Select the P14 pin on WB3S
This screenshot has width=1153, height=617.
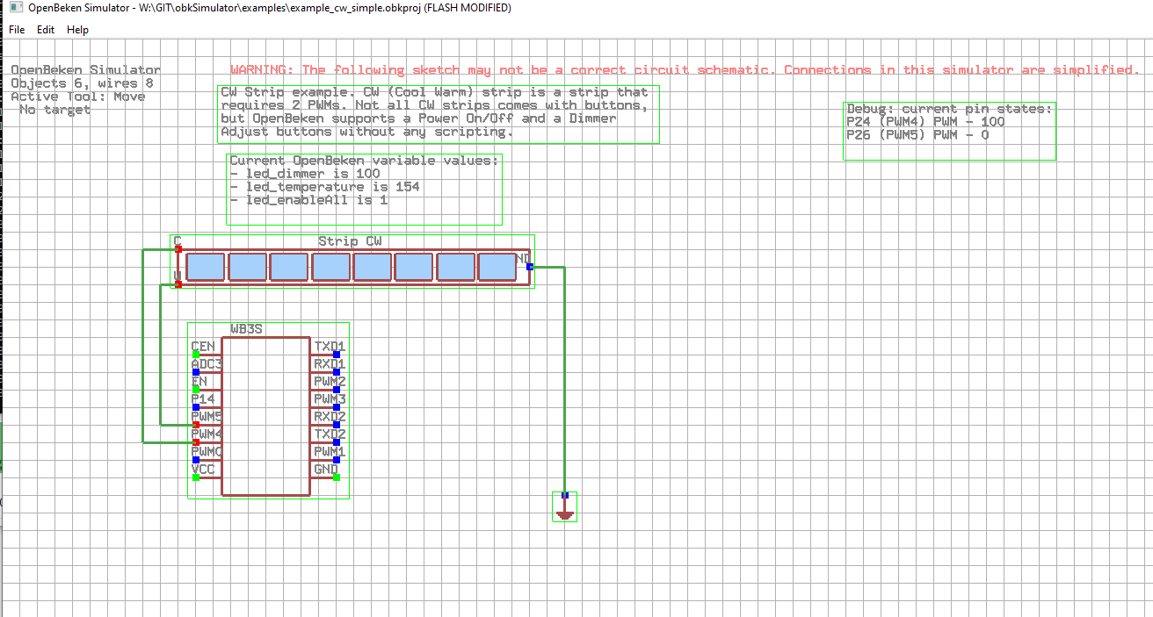tap(196, 406)
